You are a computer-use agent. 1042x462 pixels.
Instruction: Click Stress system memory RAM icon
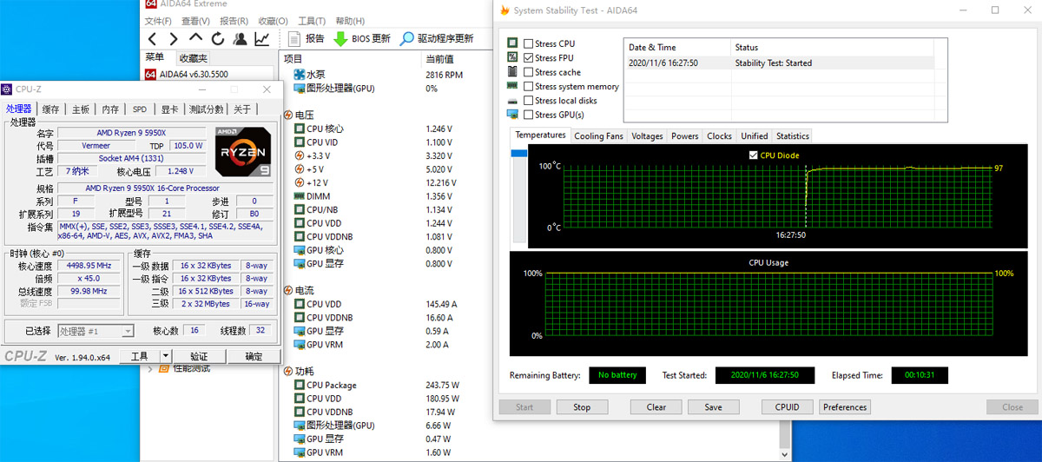513,86
